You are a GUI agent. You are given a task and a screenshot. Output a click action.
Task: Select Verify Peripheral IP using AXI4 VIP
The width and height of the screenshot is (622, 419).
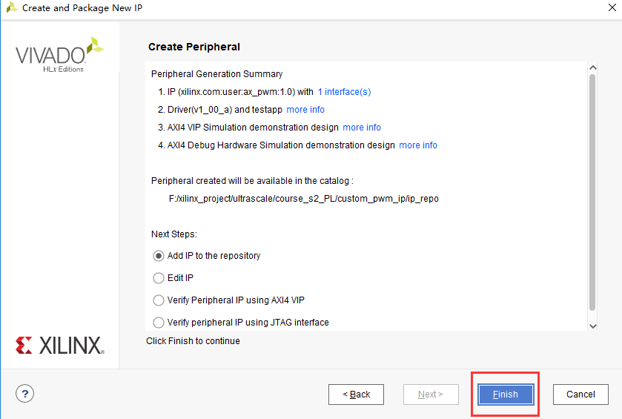158,300
